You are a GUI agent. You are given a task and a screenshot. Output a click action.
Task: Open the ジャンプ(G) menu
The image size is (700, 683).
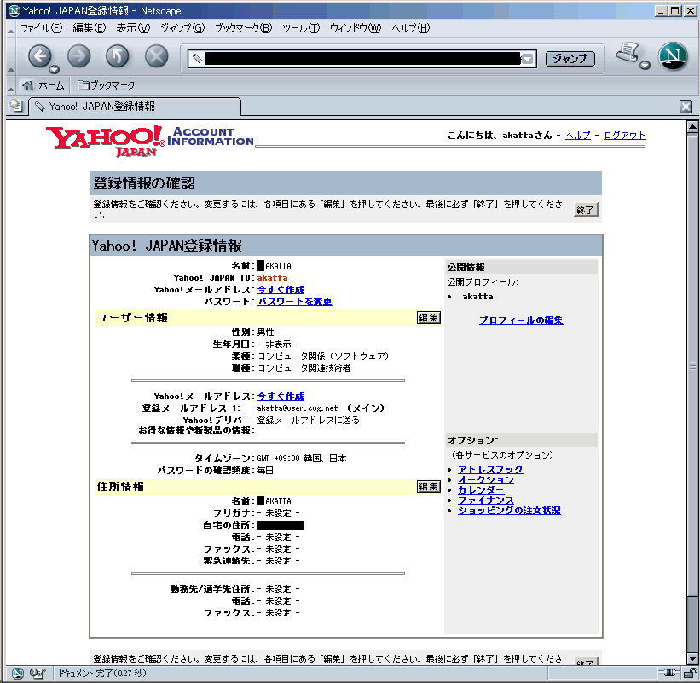tap(182, 28)
